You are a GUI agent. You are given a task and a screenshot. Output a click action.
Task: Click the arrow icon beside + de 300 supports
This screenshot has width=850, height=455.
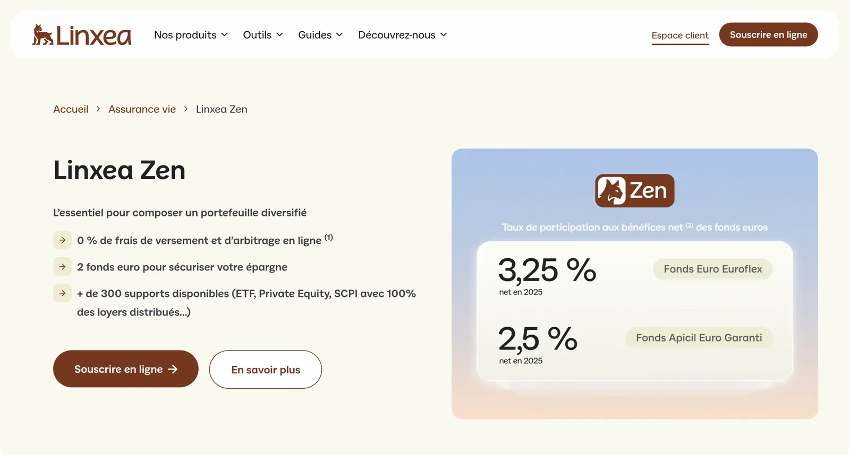62,293
